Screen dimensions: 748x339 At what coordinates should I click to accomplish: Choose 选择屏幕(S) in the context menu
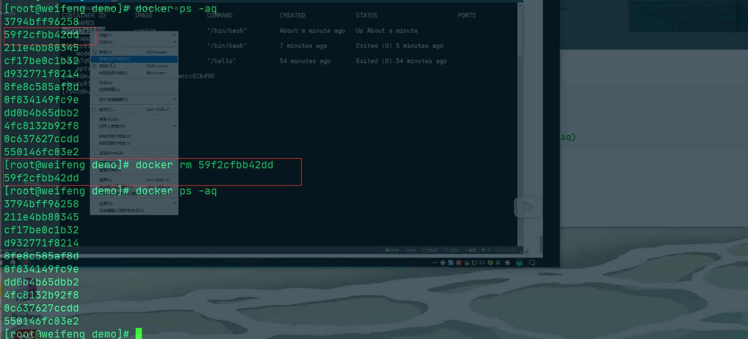(134, 90)
